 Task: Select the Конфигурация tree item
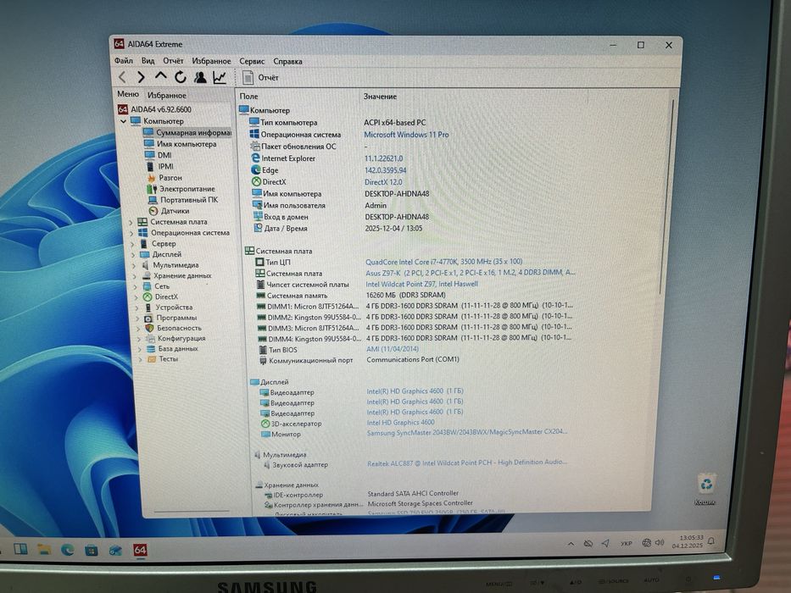(x=181, y=338)
